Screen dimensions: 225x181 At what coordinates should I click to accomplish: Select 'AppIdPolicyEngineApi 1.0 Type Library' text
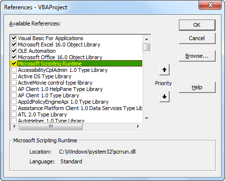[63, 102]
